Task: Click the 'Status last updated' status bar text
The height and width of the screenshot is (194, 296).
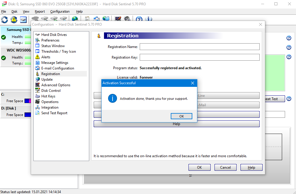Action: pyautogui.click(x=31, y=192)
